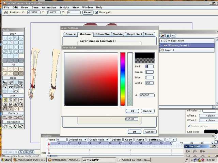The image size is (218, 163).
Task: Click the timeline Copy button
Action: (x=128, y=140)
